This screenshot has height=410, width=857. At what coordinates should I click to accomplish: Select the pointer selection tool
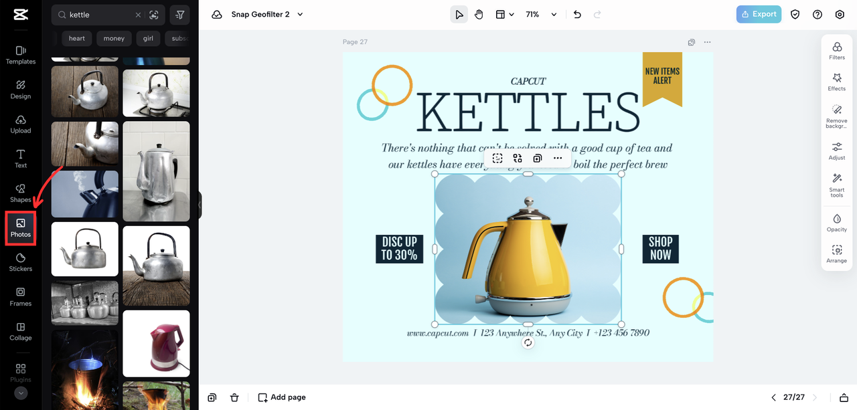pyautogui.click(x=459, y=14)
